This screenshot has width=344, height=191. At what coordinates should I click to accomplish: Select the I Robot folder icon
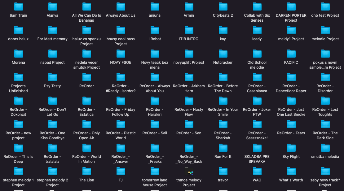click(155, 30)
